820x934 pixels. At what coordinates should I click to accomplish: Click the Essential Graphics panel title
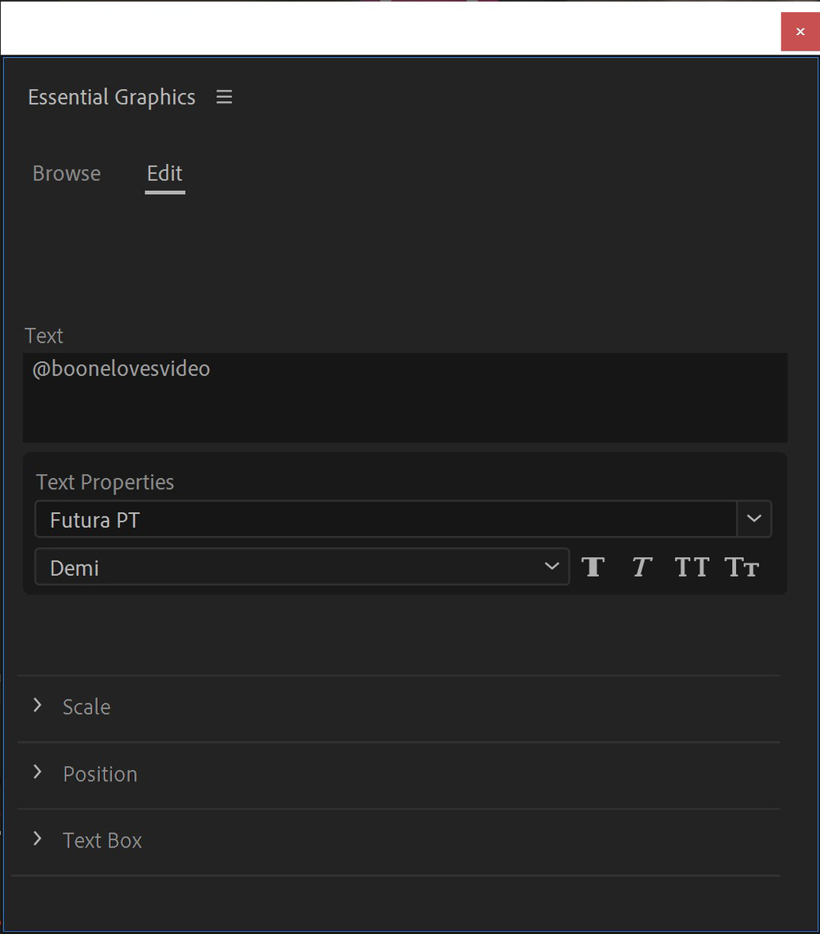[x=112, y=97]
